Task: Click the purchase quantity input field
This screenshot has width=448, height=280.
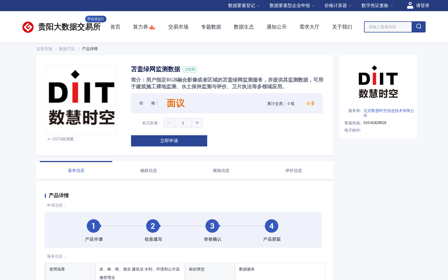Action: click(x=183, y=123)
